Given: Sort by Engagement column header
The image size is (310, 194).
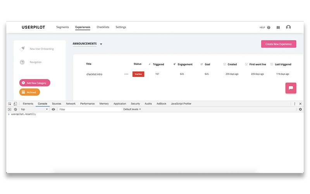Looking at the screenshot, I should pos(185,64).
